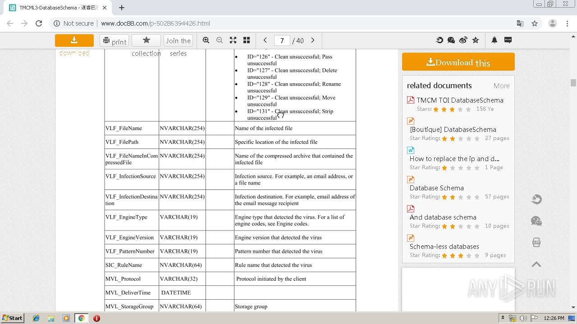
Task: Add document to collection using star button
Action: 146,40
